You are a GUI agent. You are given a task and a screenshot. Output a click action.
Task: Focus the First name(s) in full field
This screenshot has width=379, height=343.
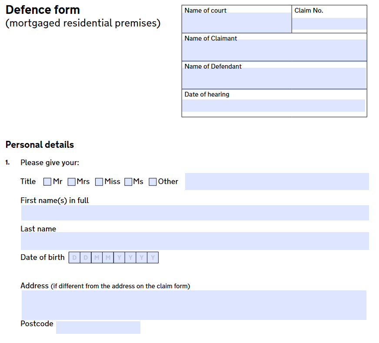coord(195,213)
